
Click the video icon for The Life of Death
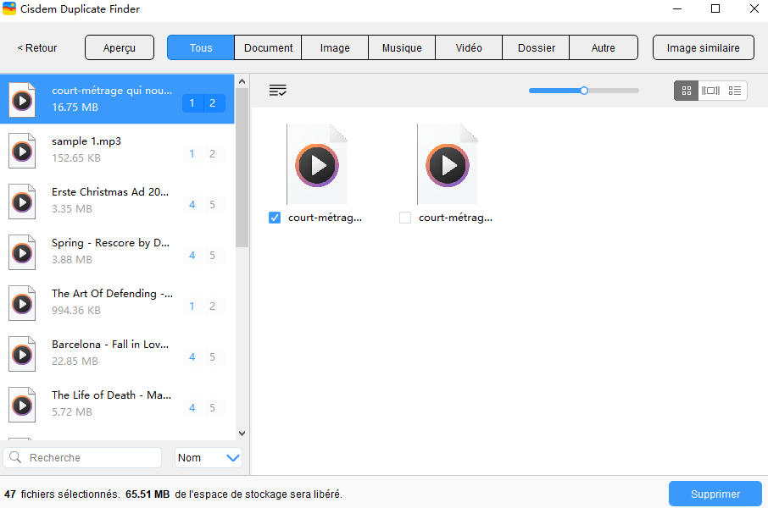tap(22, 406)
